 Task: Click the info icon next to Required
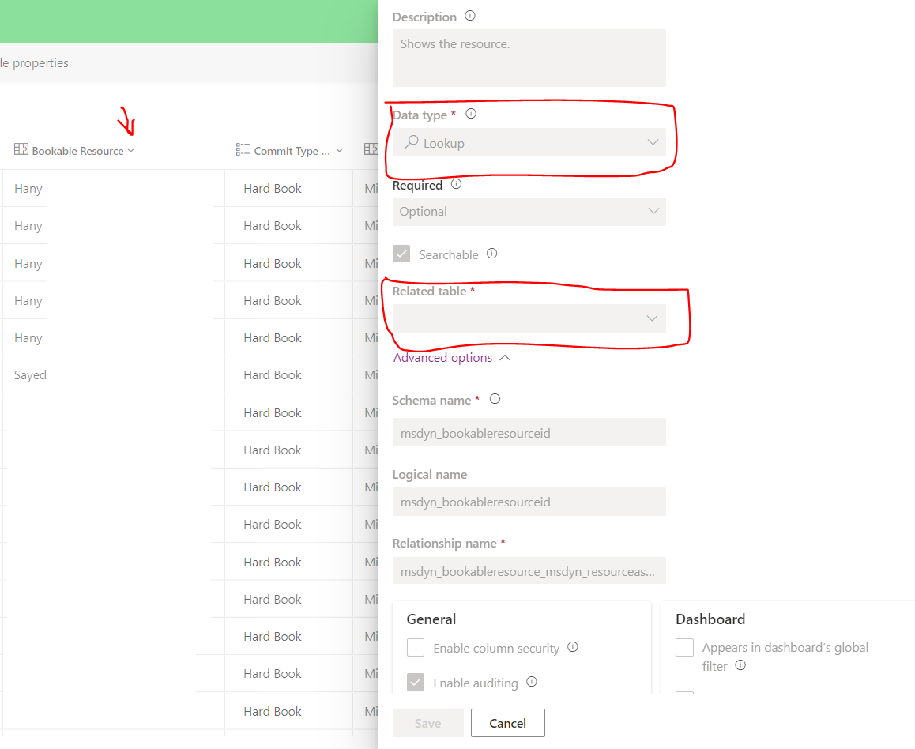(x=456, y=183)
